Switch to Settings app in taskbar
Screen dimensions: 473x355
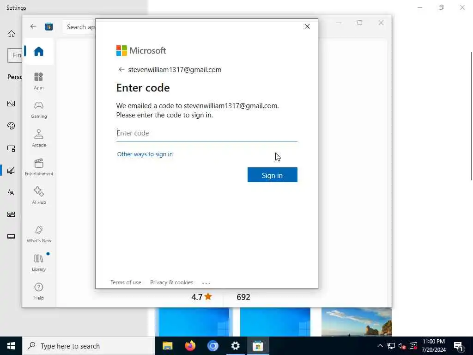235,346
